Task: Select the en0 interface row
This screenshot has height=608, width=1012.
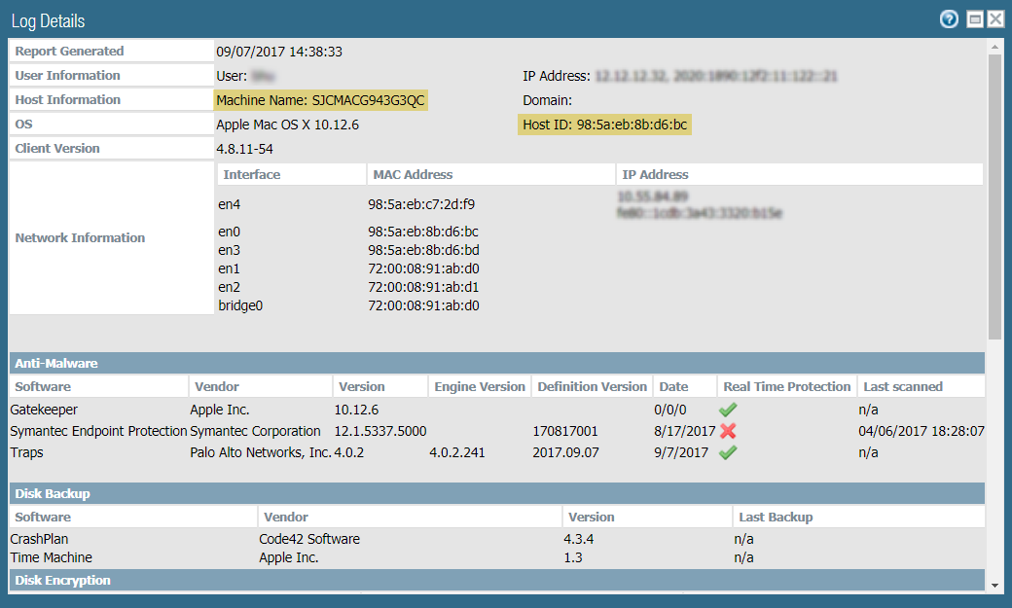Action: click(229, 232)
